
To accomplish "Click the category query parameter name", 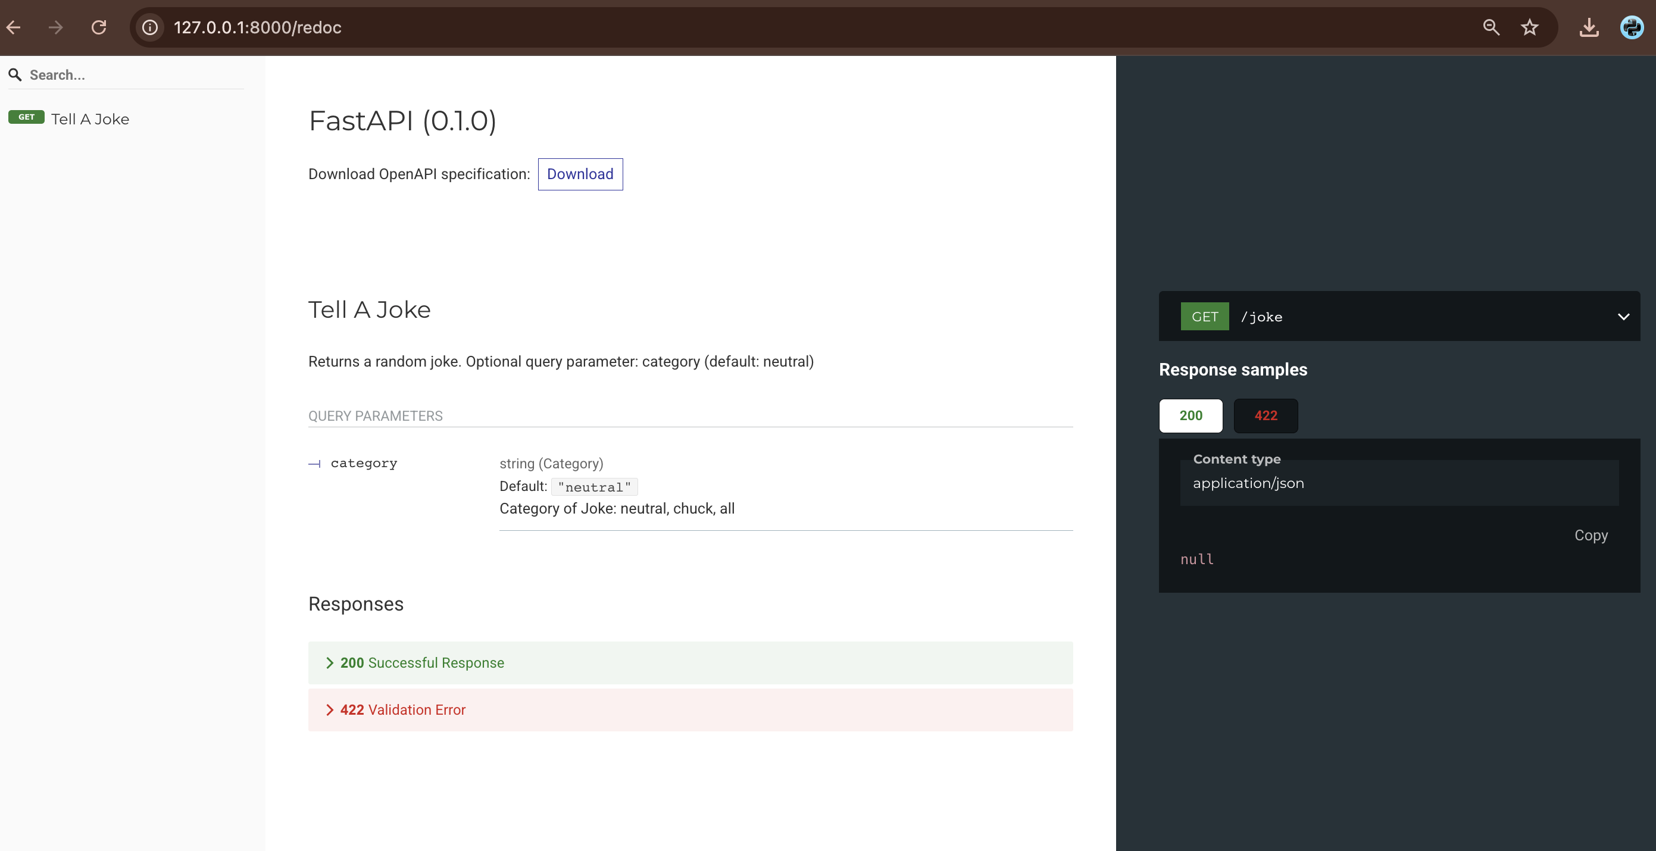I will point(364,464).
